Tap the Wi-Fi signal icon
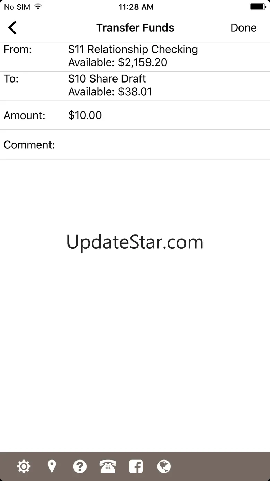Viewport: 270px width, 481px height. pos(38,7)
